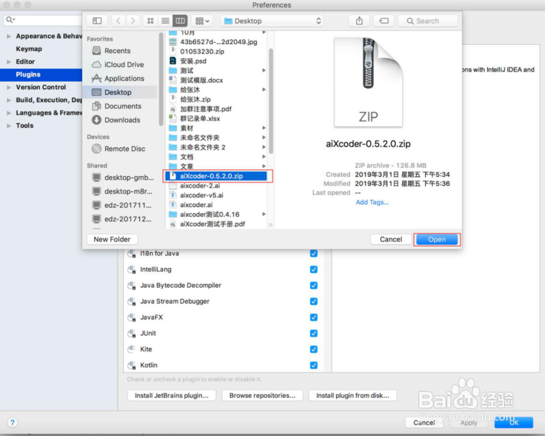Expand Version Control settings section
This screenshot has width=545, height=436.
pyautogui.click(x=9, y=87)
